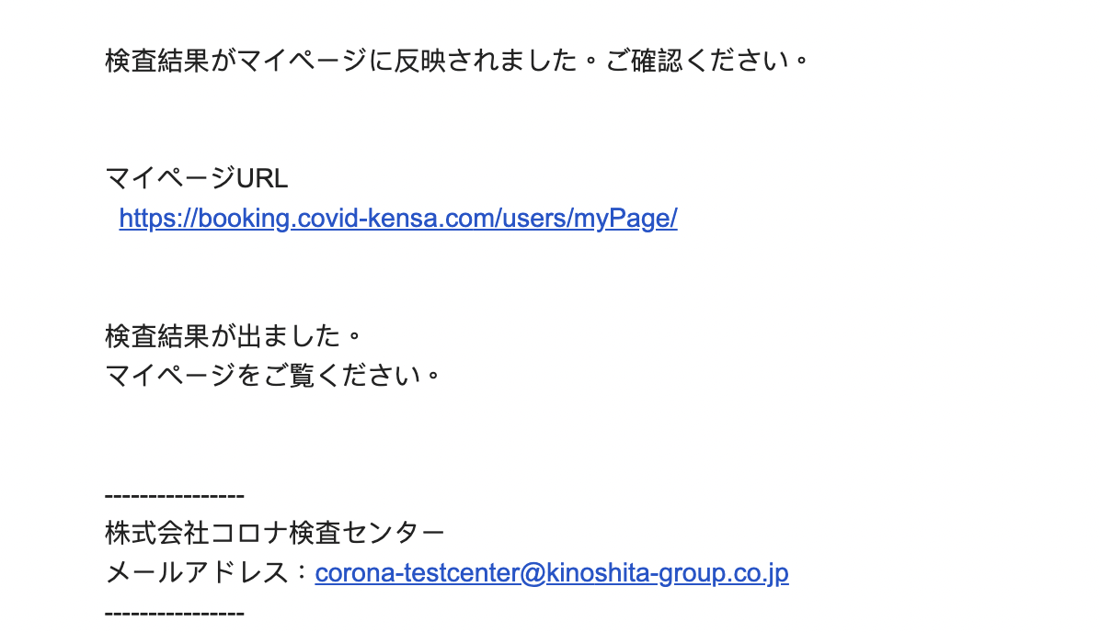1100x632 pixels.
Task: Click 検査結果 at the start of the first sentence
Action: (x=157, y=61)
